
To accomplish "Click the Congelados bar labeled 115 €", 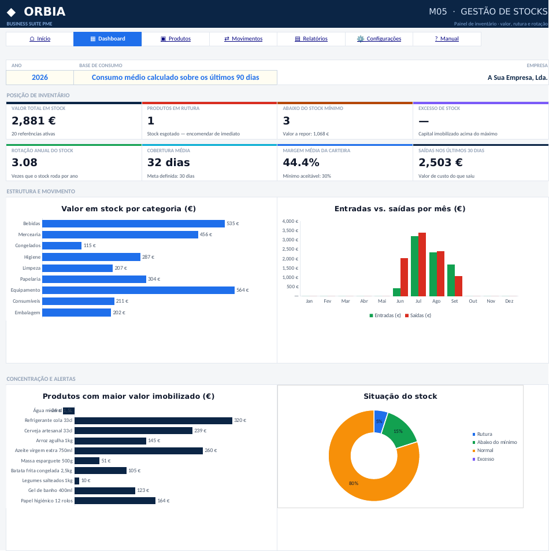I will [x=62, y=245].
